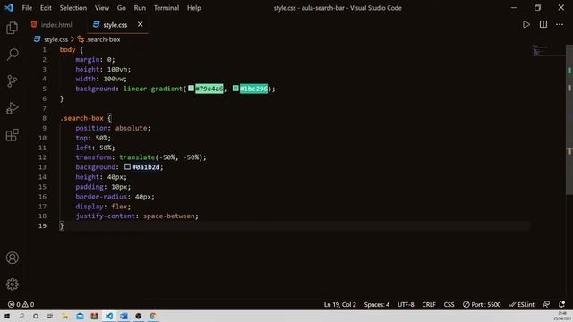Split the editor to the right
The image size is (573, 322).
[543, 24]
